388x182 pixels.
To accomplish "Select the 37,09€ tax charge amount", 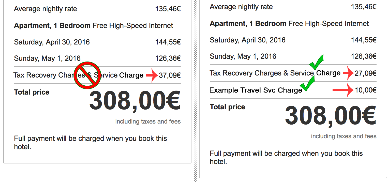I will point(170,75).
